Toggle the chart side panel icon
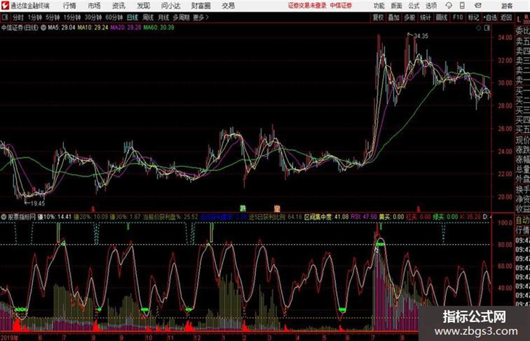 [x=487, y=28]
